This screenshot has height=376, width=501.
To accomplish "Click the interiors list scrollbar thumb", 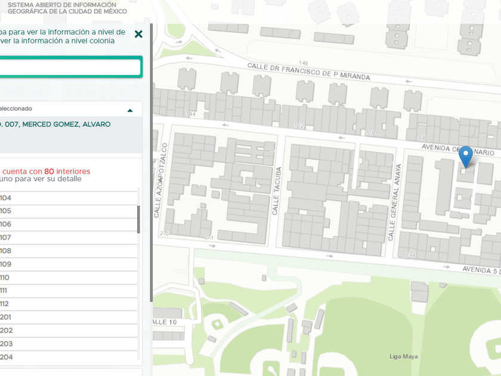I will [138, 219].
